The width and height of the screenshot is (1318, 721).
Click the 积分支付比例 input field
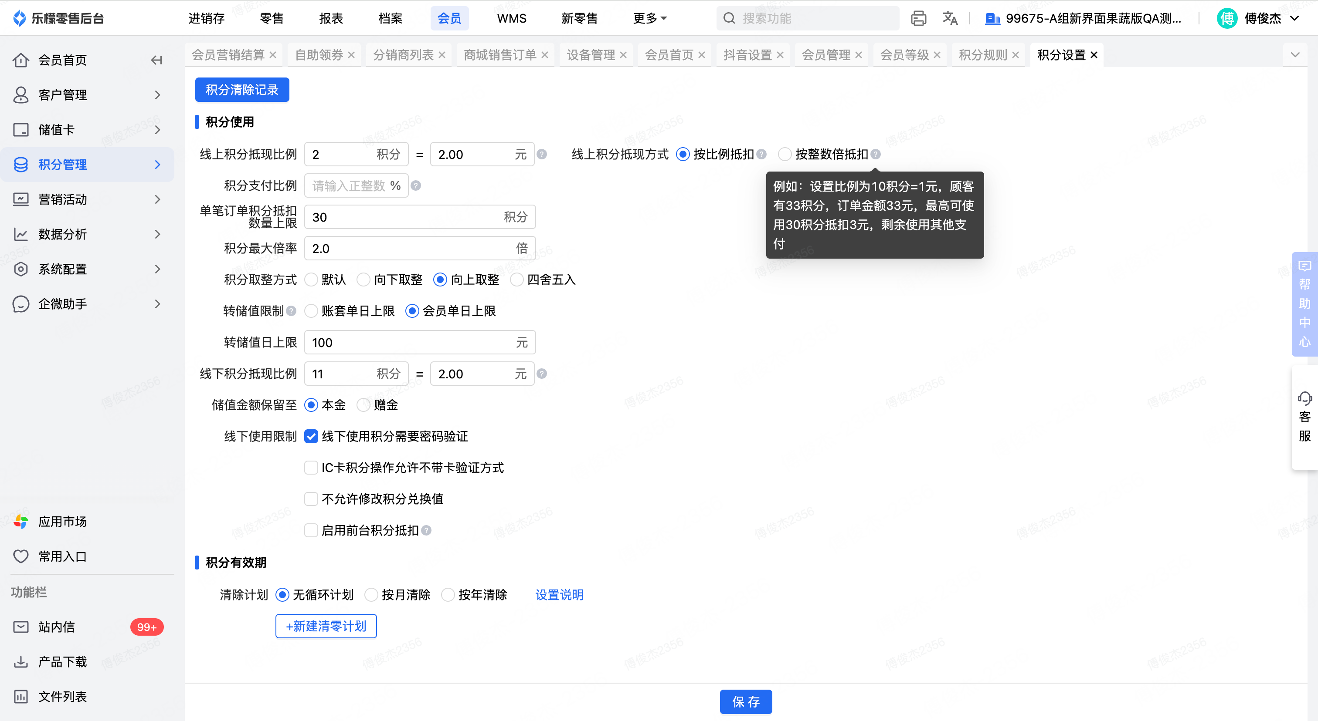348,186
